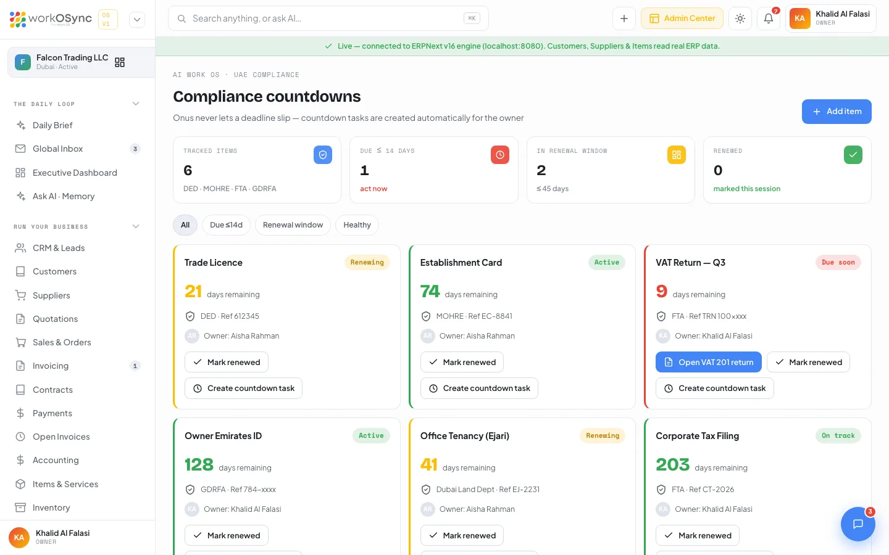
Task: Open Global Inbox in sidebar
Action: coord(77,149)
